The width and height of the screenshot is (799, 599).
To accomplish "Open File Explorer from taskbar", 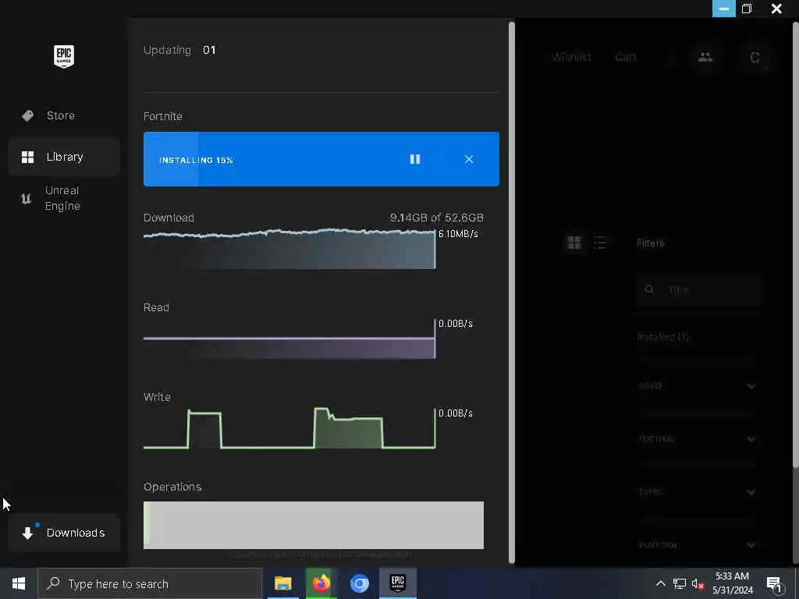I will [282, 583].
